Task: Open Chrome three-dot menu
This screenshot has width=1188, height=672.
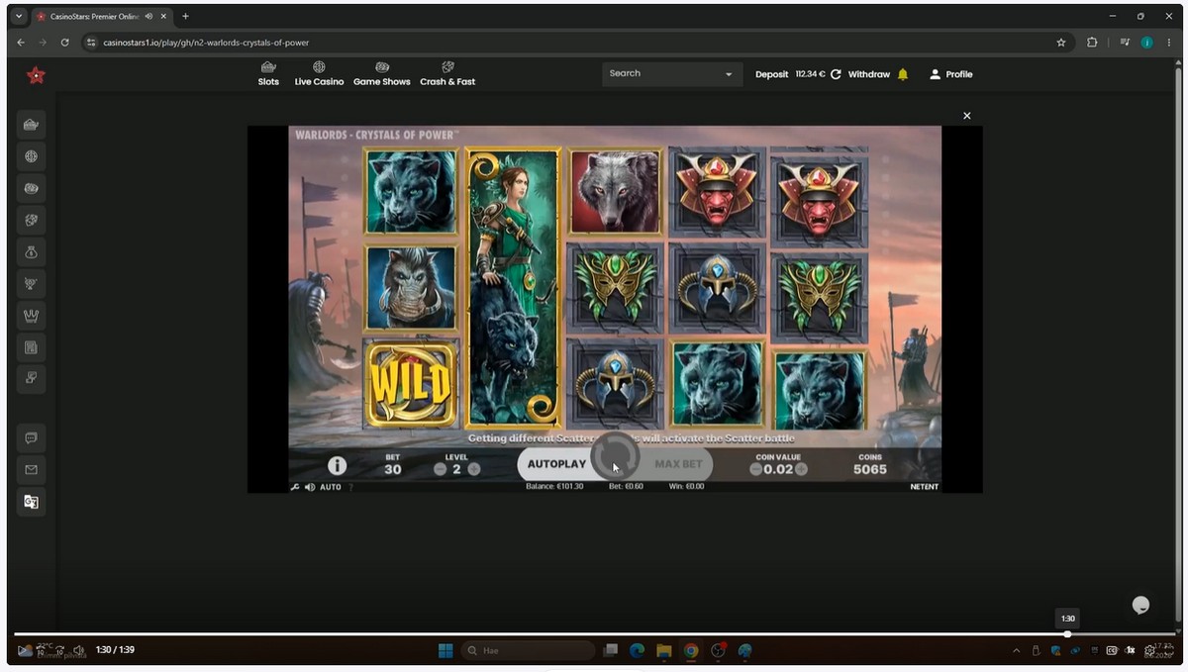Action: coord(1167,43)
